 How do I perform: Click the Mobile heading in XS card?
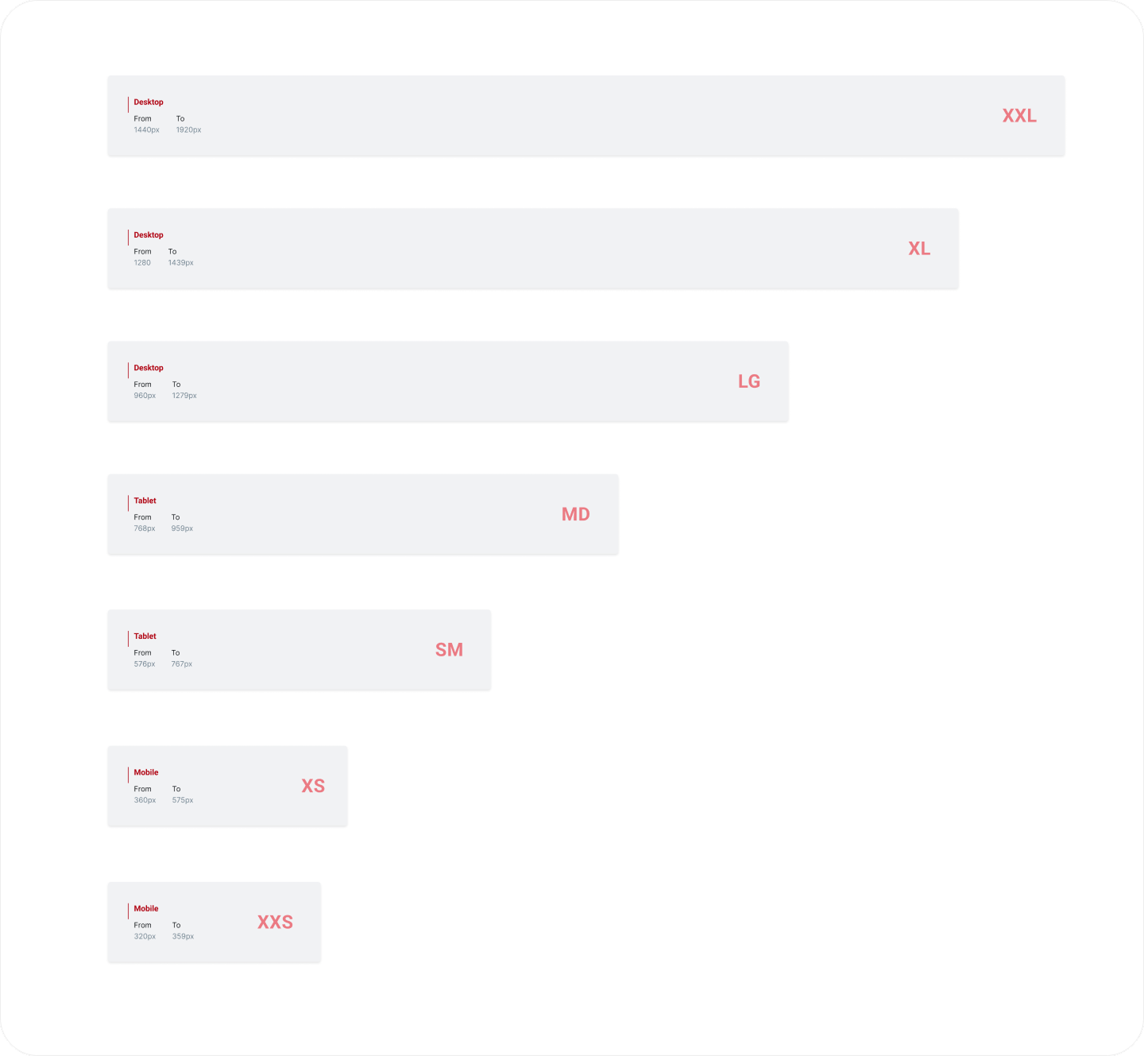click(x=146, y=772)
